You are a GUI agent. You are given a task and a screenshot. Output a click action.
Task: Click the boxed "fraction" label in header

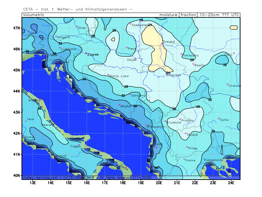click(188, 15)
